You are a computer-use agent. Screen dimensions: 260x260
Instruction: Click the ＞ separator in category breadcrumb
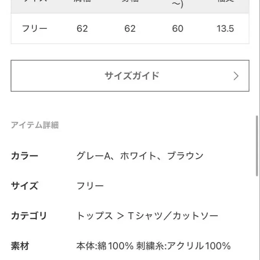click(120, 216)
